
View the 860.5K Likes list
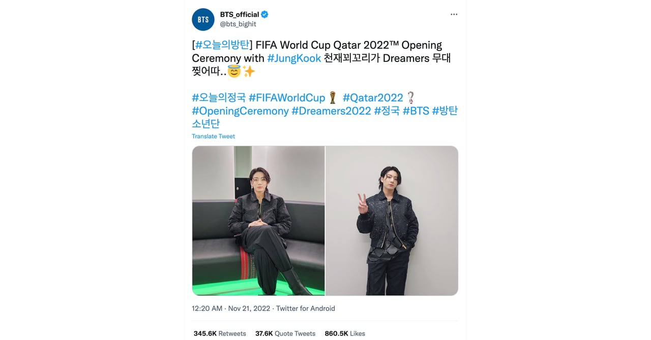[x=344, y=333]
